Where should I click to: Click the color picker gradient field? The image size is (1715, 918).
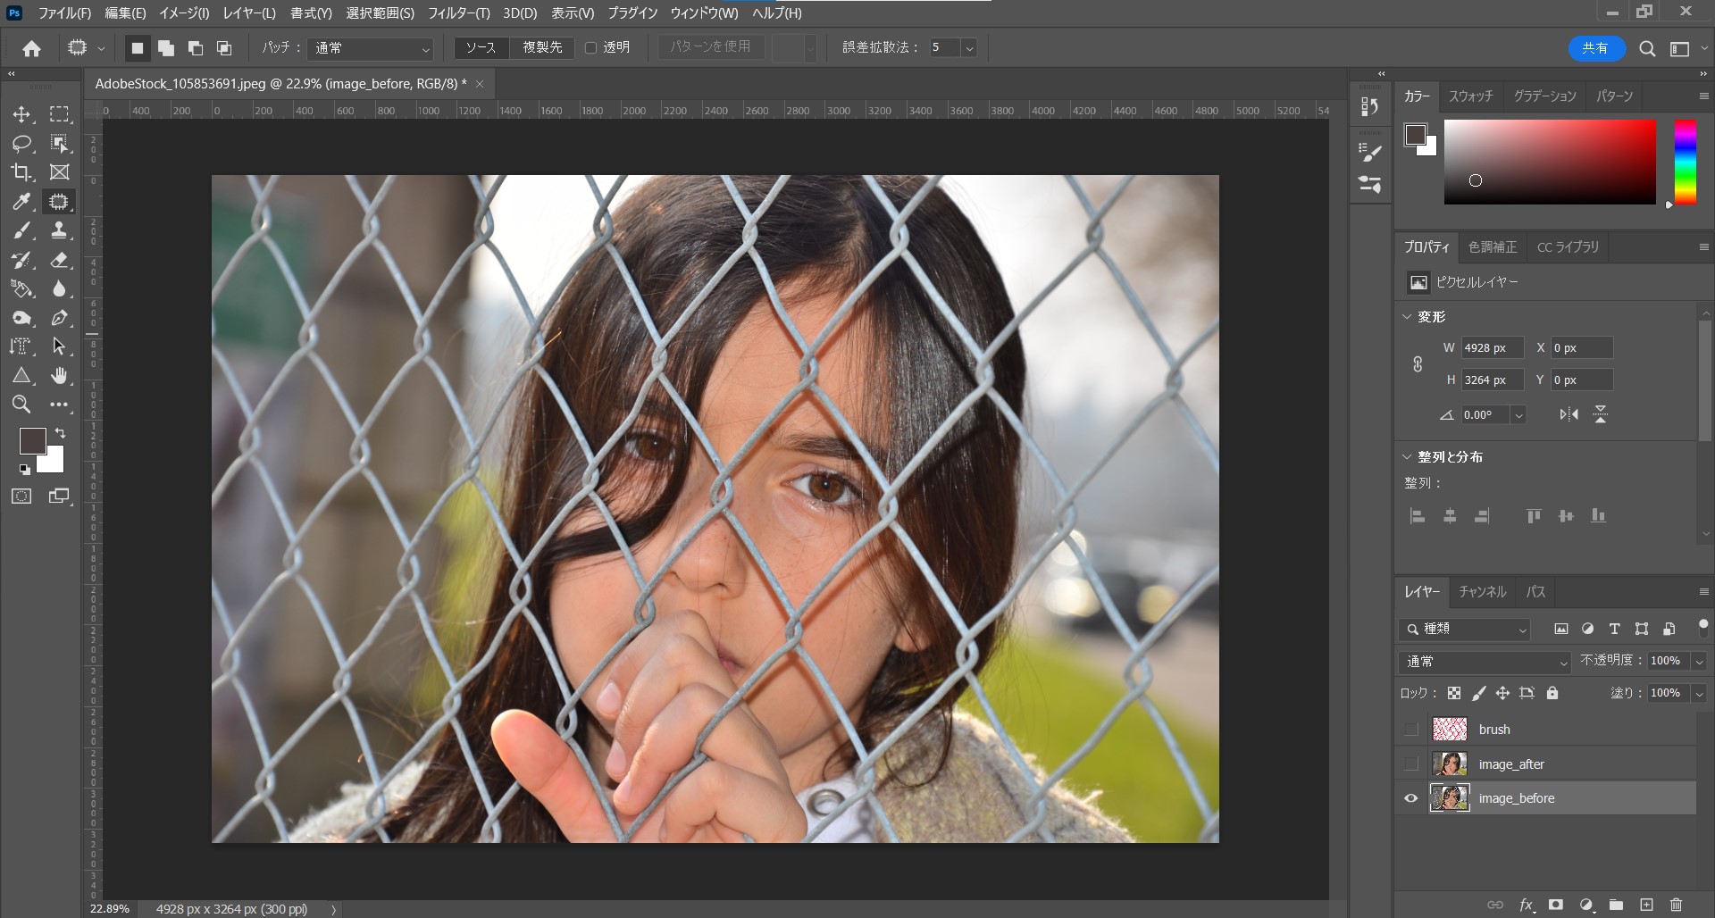click(1550, 162)
